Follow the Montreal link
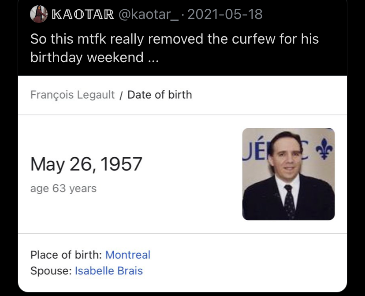The height and width of the screenshot is (296, 365). (128, 255)
